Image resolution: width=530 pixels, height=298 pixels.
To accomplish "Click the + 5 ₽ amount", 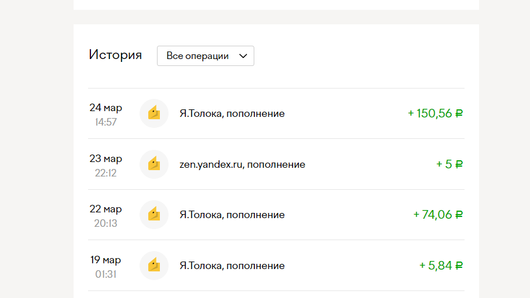I will [449, 164].
